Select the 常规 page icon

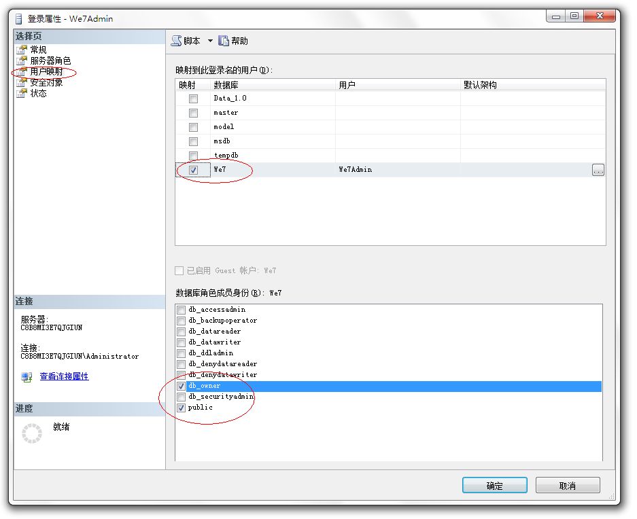click(22, 50)
